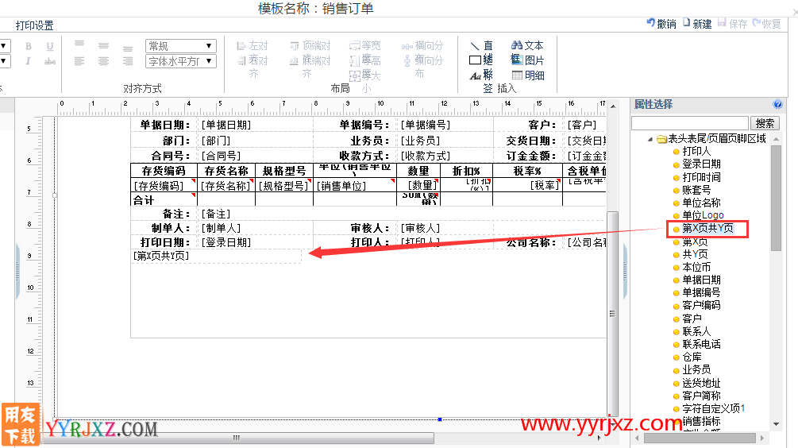Toggle underline text formatting
This screenshot has height=448, width=798.
[50, 47]
